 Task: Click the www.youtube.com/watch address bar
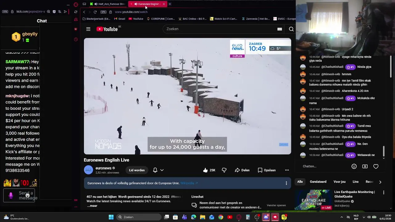coord(131,12)
